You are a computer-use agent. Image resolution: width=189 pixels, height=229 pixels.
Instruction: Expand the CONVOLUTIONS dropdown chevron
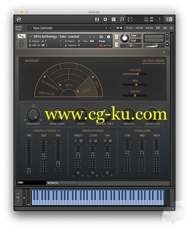[59, 131]
